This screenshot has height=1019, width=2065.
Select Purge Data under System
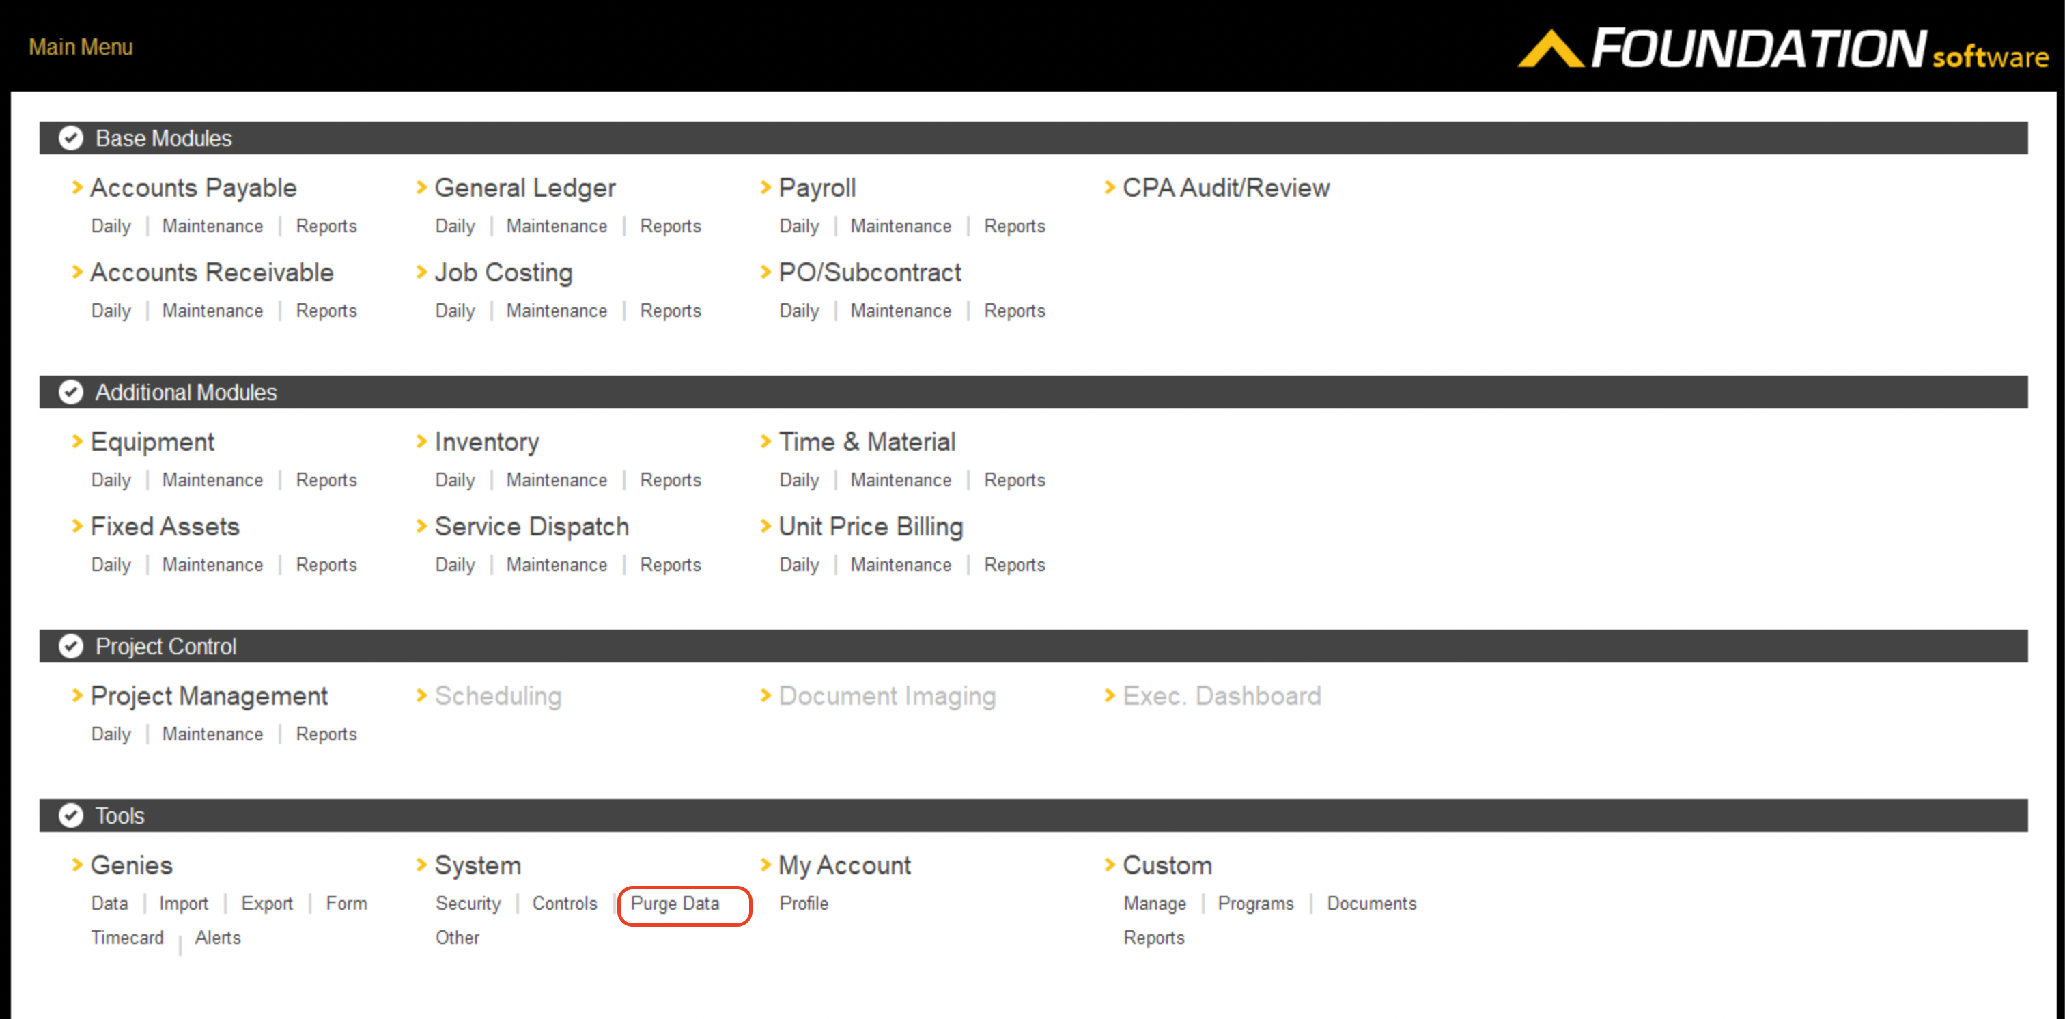coord(675,904)
